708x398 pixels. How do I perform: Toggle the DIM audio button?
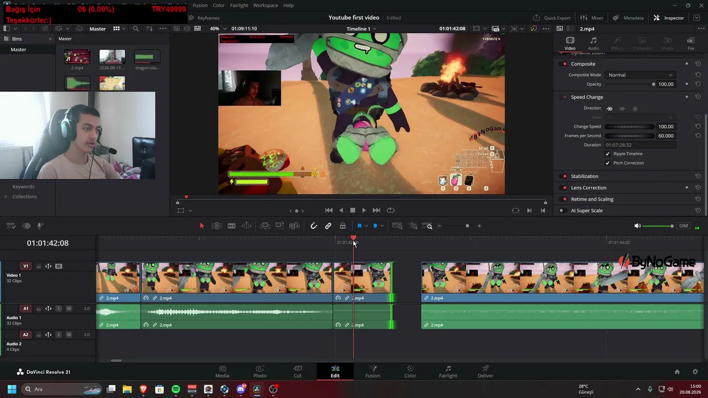click(684, 226)
